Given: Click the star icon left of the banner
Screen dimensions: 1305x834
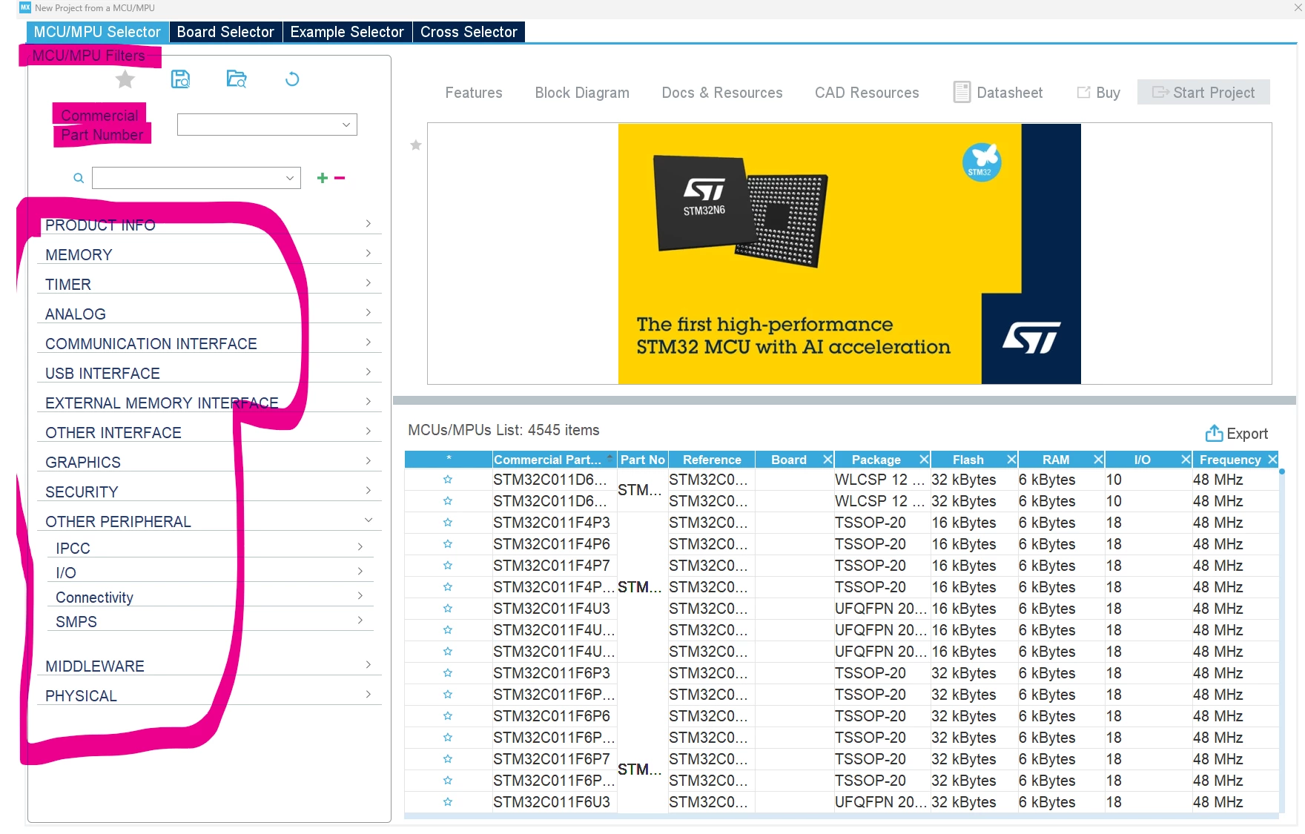Looking at the screenshot, I should (416, 145).
